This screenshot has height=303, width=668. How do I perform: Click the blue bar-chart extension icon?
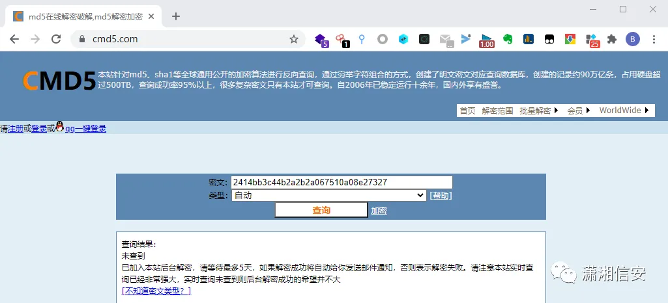click(529, 40)
